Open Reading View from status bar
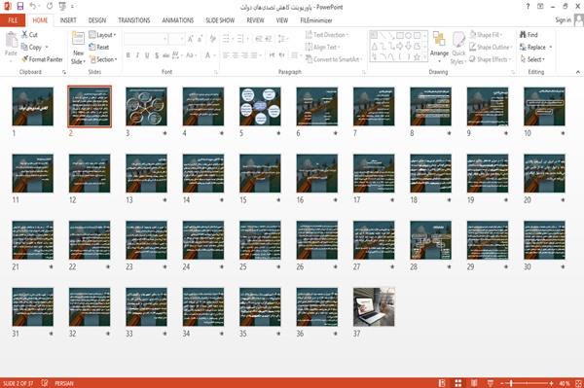Image resolution: width=584 pixels, height=388 pixels. pyautogui.click(x=474, y=383)
